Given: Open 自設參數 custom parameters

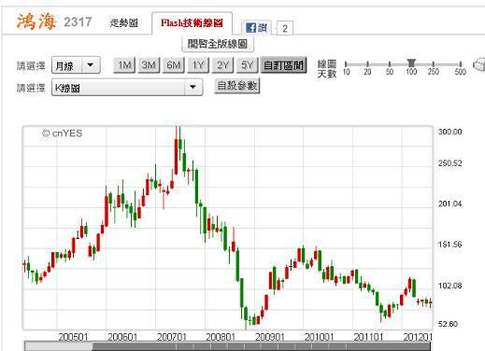Looking at the screenshot, I should pyautogui.click(x=237, y=86).
